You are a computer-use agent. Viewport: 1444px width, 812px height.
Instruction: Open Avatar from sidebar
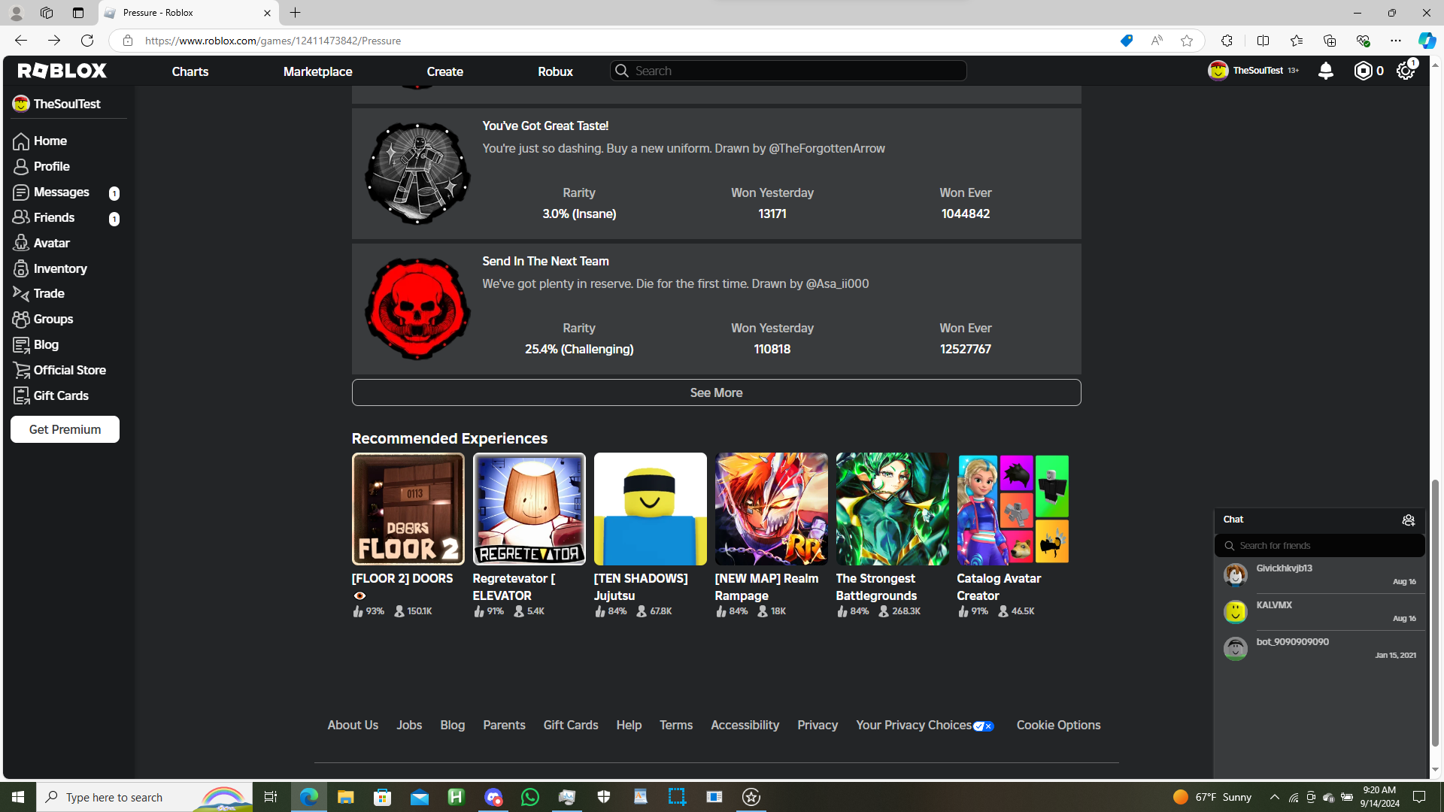51,243
